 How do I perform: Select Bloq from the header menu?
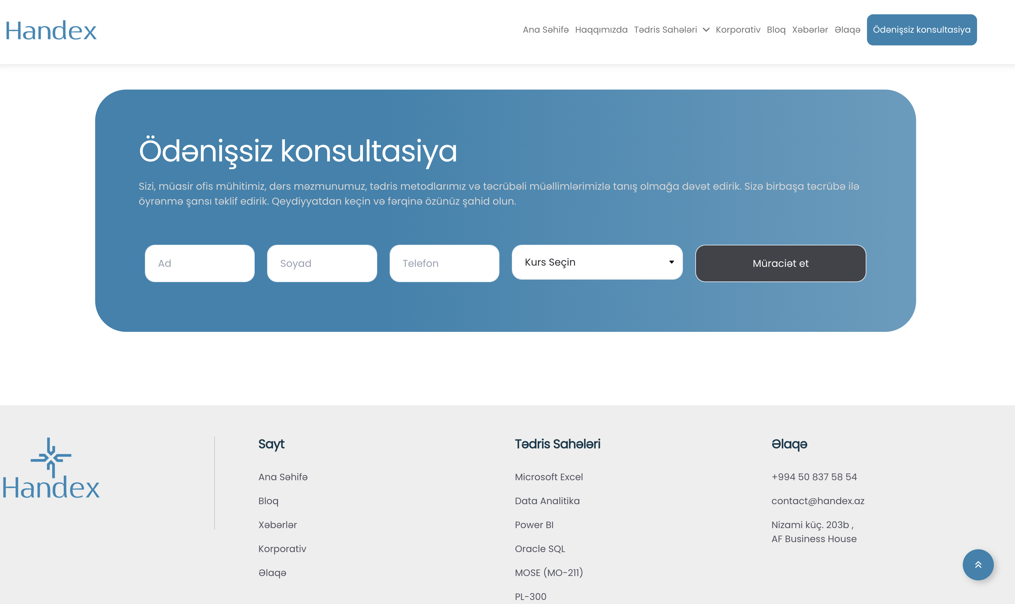click(776, 30)
